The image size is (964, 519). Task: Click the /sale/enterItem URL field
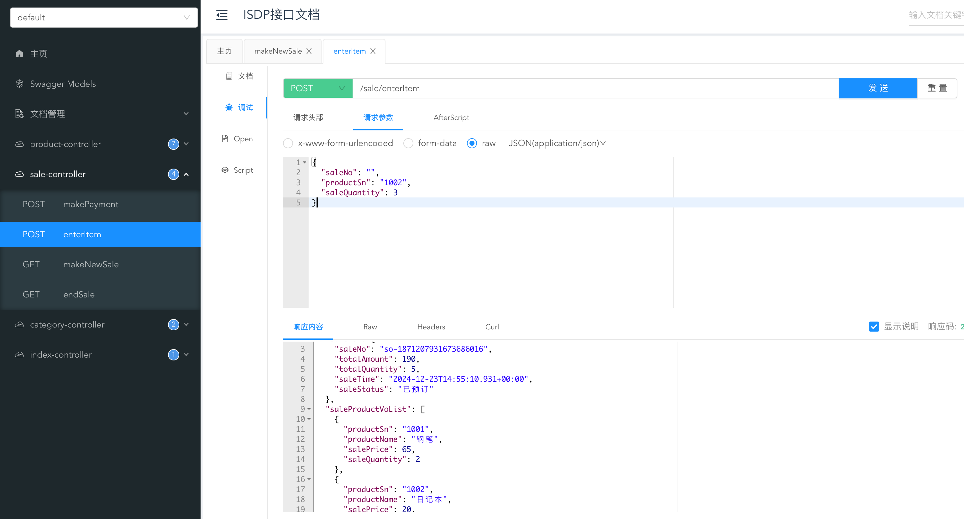pyautogui.click(x=595, y=88)
